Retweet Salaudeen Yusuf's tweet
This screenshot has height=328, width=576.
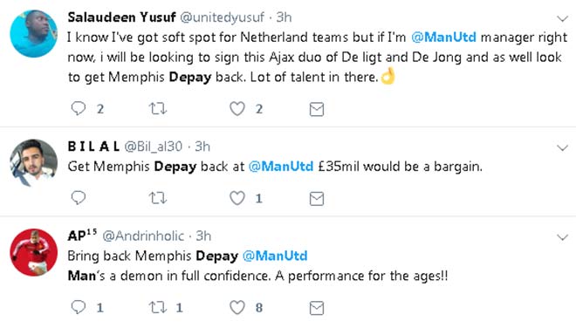158,109
